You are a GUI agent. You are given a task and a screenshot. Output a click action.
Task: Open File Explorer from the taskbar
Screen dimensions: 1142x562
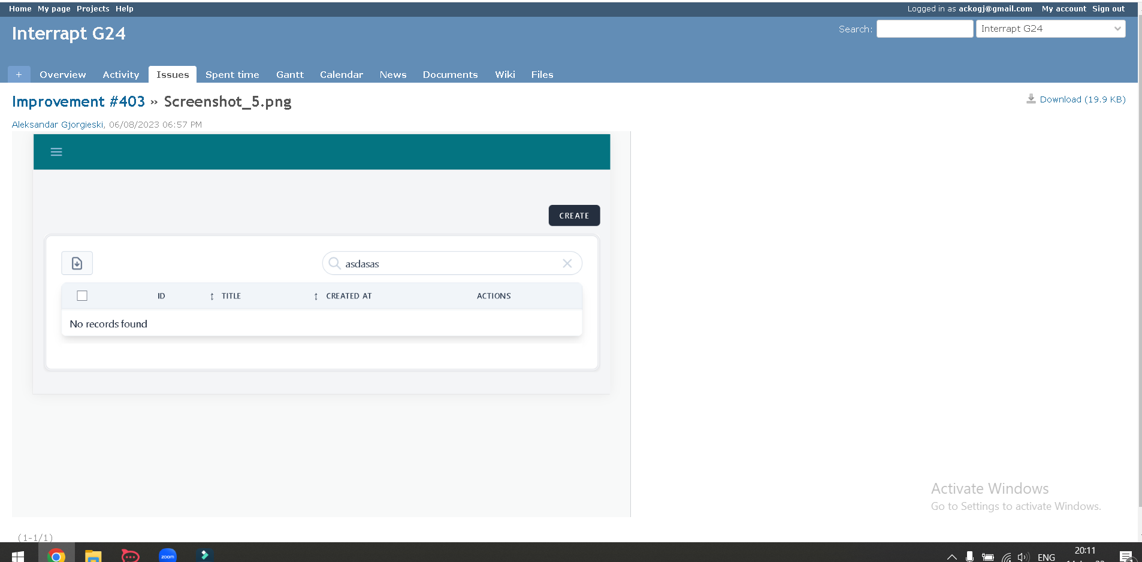point(93,555)
